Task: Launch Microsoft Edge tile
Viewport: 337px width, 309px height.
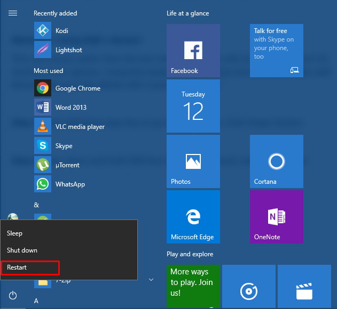Action: click(193, 216)
